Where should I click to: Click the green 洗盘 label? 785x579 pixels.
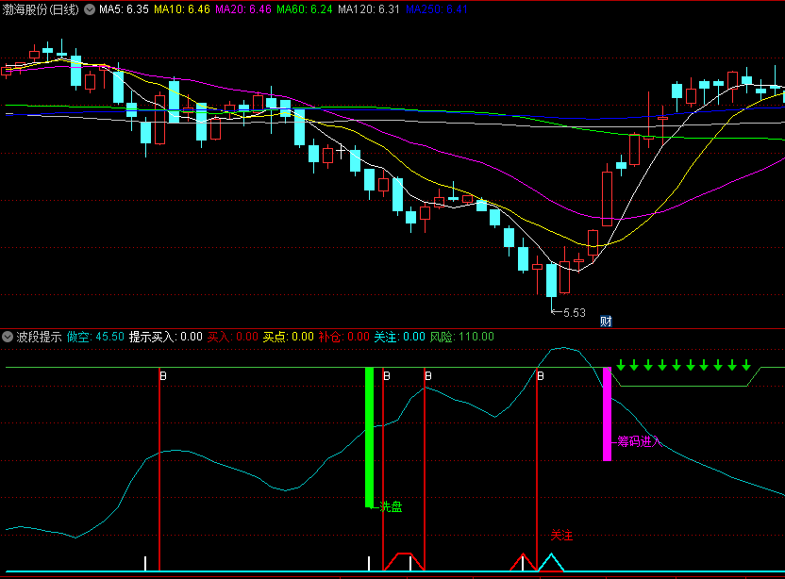pyautogui.click(x=391, y=507)
